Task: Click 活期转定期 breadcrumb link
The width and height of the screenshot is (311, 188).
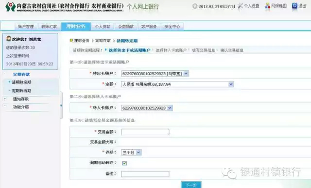Action: (127, 41)
